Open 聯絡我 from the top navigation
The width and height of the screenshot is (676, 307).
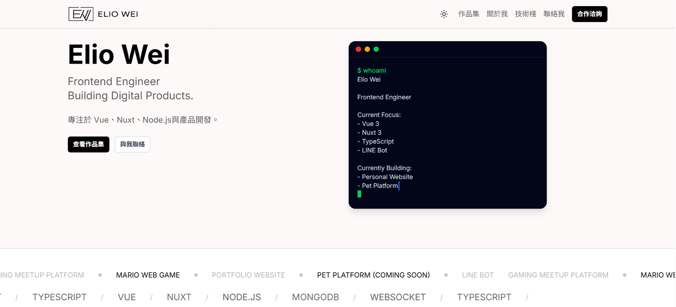(554, 14)
